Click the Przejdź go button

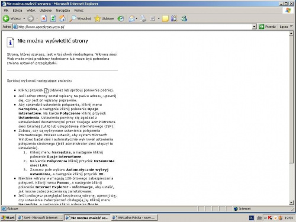(x=267, y=27)
